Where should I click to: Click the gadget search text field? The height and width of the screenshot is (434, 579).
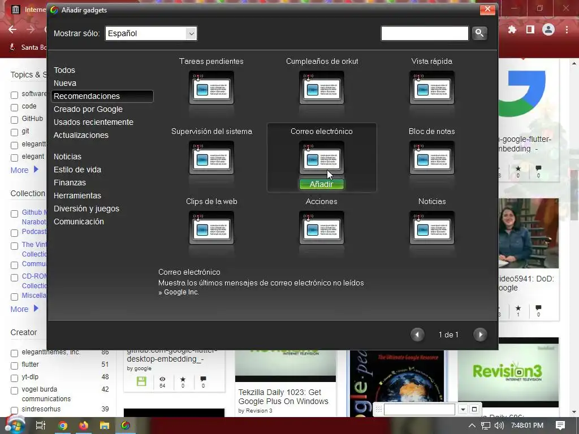pyautogui.click(x=425, y=33)
